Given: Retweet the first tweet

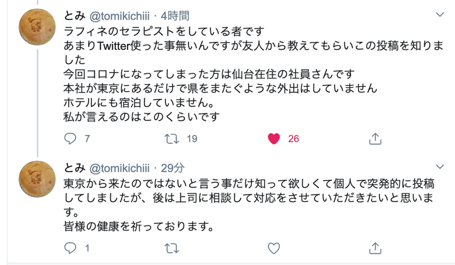Looking at the screenshot, I should pyautogui.click(x=172, y=139).
